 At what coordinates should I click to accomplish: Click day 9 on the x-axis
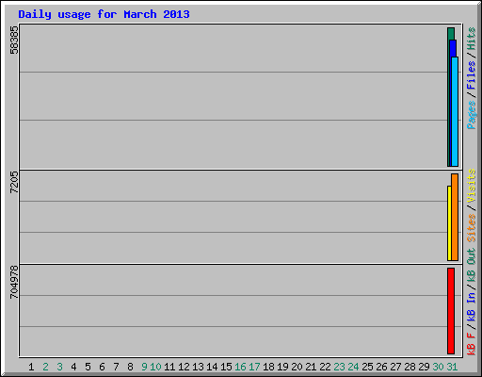click(144, 367)
